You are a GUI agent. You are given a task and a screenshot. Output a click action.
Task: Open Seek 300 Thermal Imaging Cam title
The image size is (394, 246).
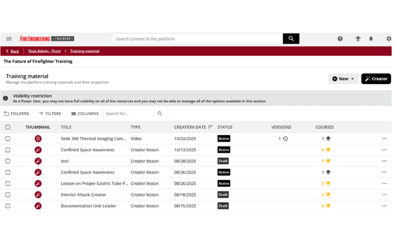pyautogui.click(x=94, y=139)
